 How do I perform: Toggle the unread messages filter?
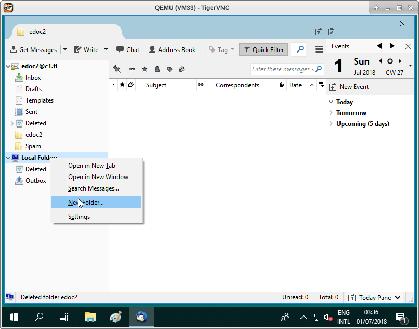click(x=132, y=69)
